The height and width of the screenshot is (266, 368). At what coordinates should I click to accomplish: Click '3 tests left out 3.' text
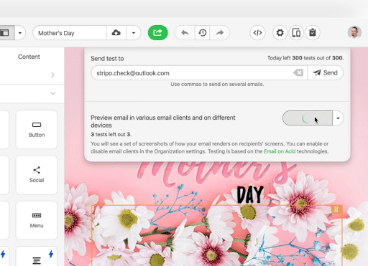coord(111,134)
